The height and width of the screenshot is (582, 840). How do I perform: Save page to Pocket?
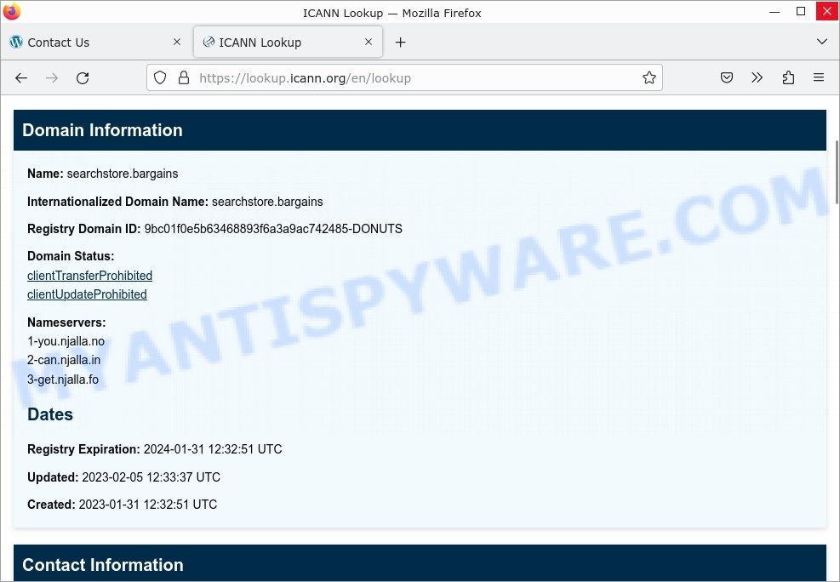727,78
